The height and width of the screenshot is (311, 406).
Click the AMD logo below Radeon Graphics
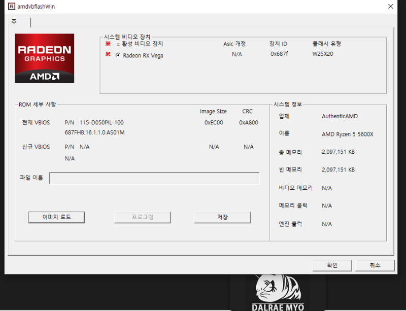pyautogui.click(x=44, y=76)
